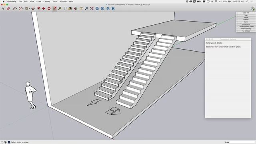
Task: Select the arrow Select tool
Action: (3, 8)
